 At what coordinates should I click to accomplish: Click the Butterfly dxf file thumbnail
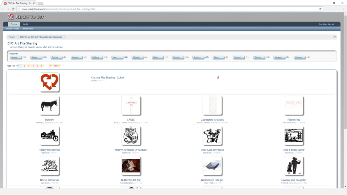tap(131, 166)
